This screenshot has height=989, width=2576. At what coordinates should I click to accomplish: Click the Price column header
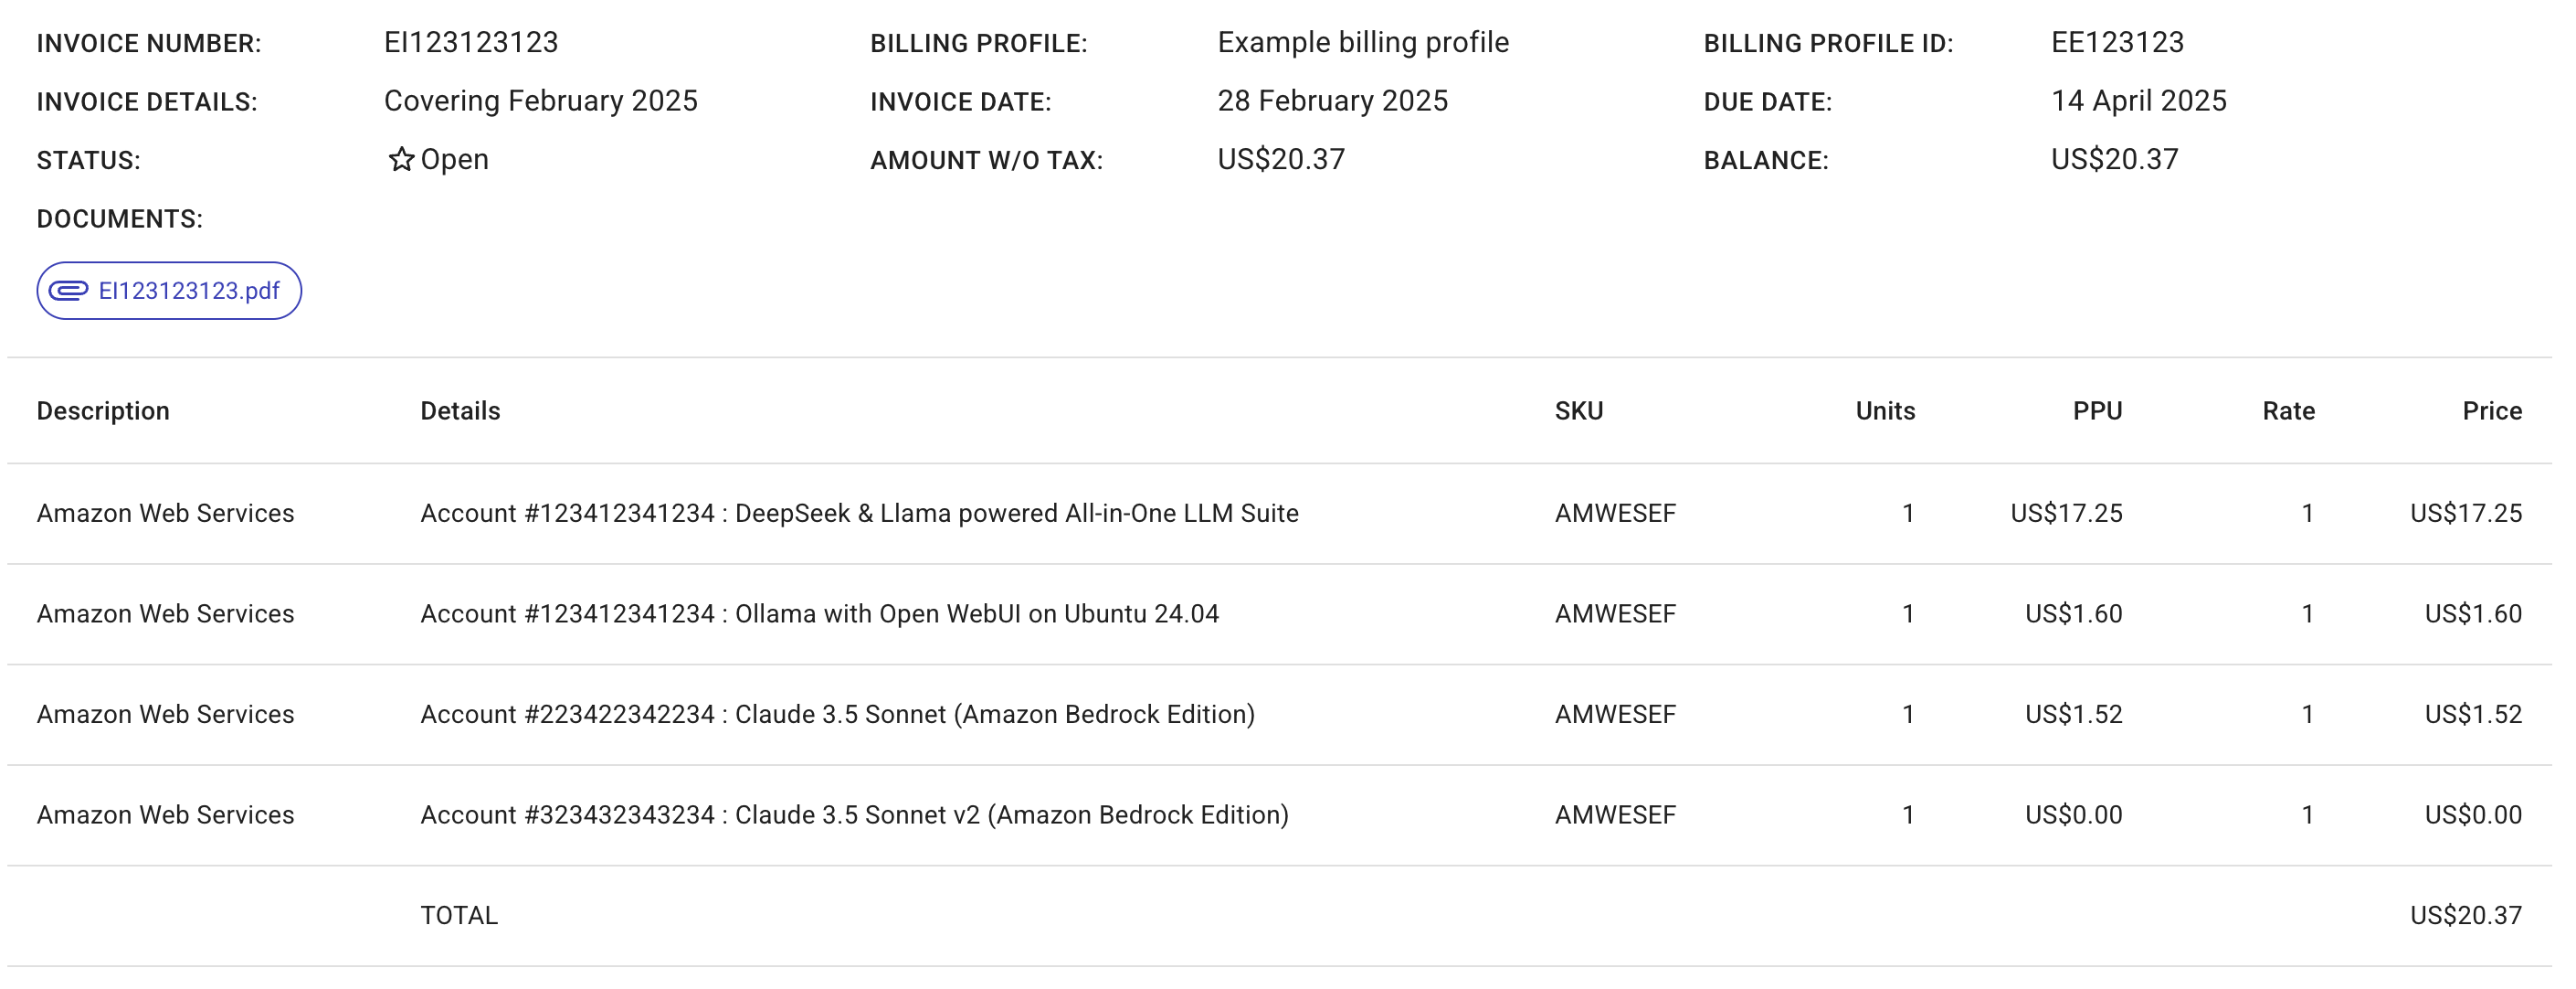(x=2494, y=410)
